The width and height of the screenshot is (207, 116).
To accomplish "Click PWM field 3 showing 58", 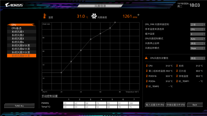I will click(x=90, y=103).
